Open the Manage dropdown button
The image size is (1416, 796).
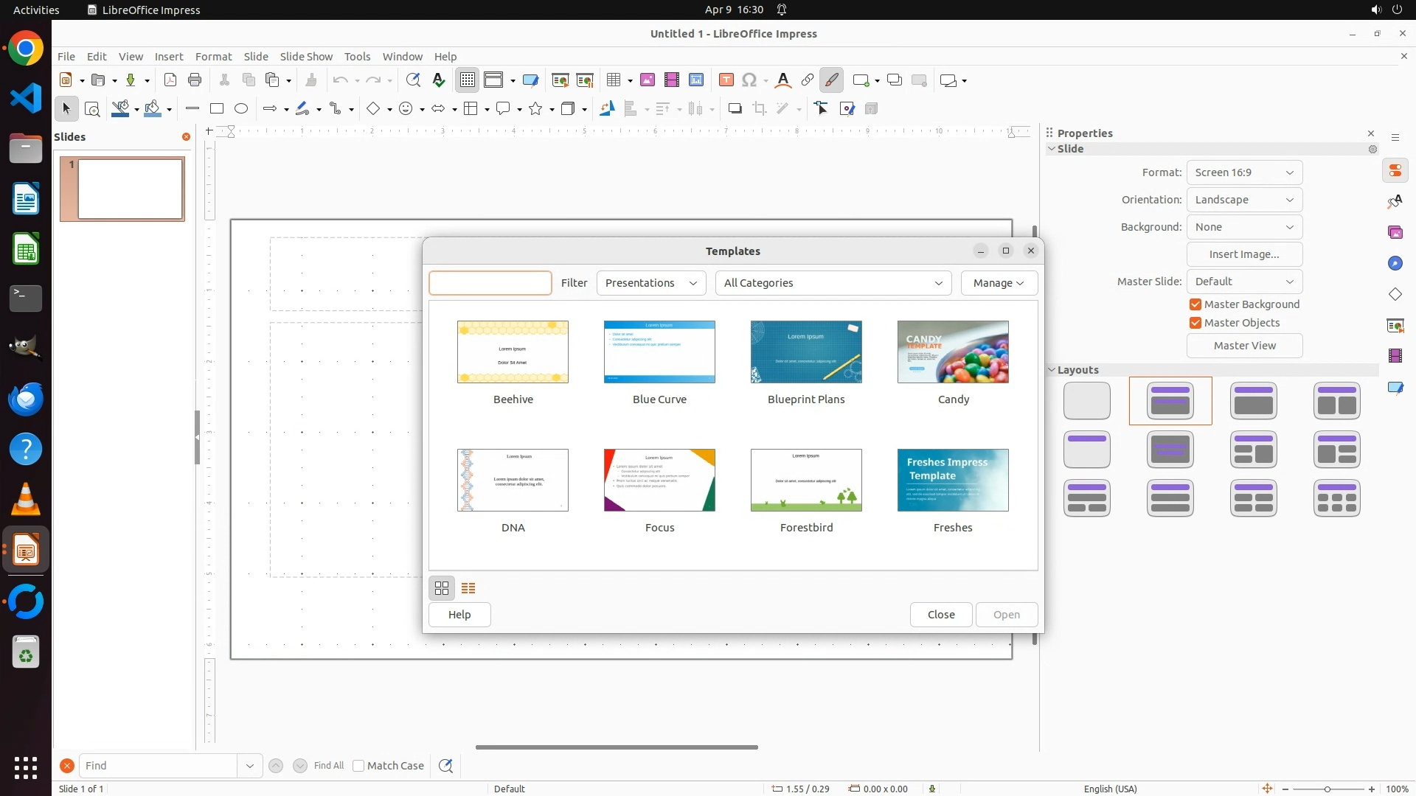point(999,283)
